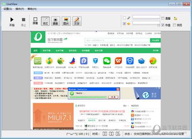192x139 pixels.
Task: Open the speaker device field
Action: coord(146,23)
